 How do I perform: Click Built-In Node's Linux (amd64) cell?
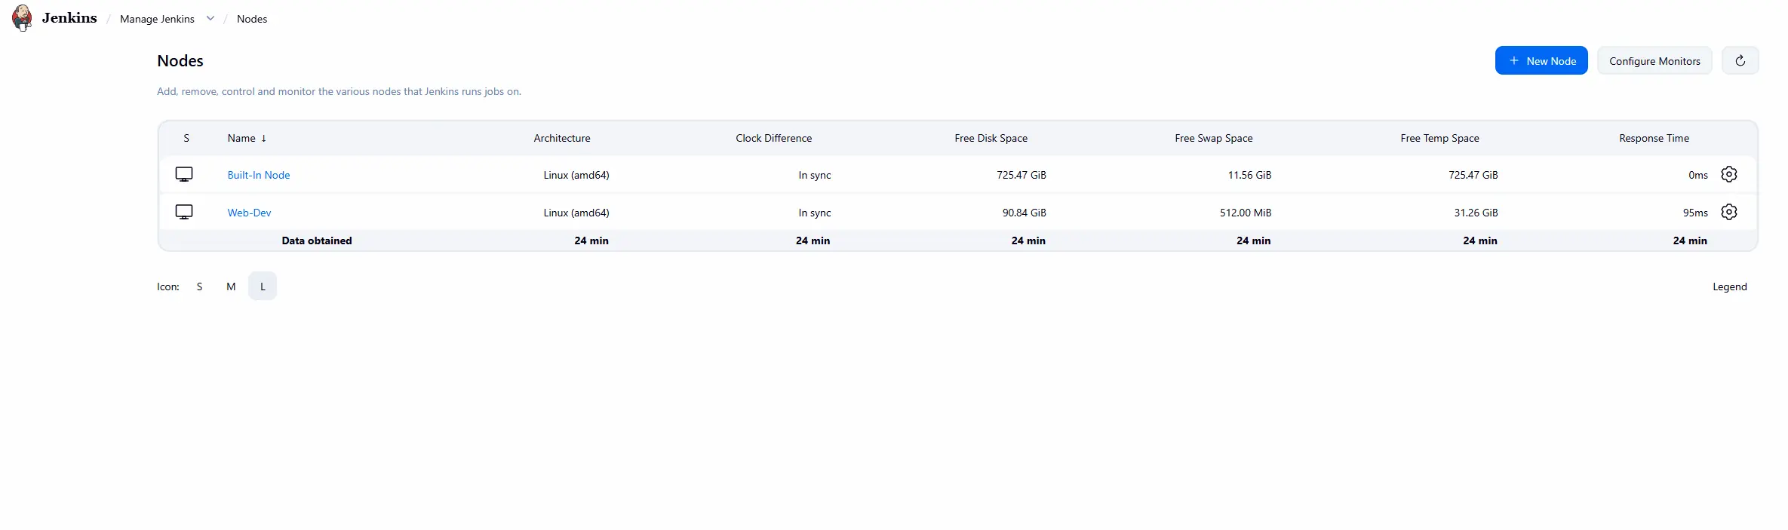click(576, 175)
